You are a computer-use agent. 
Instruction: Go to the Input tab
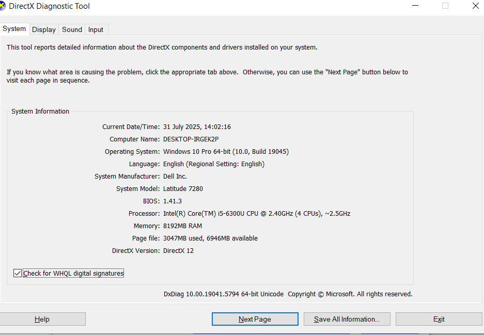(x=96, y=29)
